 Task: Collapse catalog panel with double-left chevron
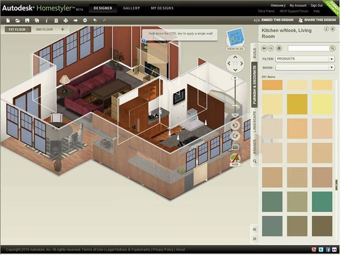coord(255,229)
